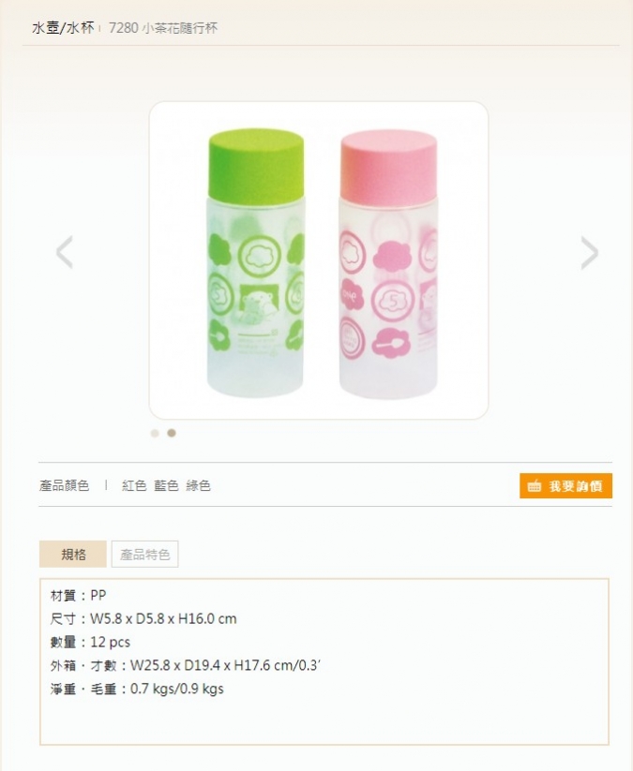Click the 淨重‧毛重 weight line

[137, 689]
